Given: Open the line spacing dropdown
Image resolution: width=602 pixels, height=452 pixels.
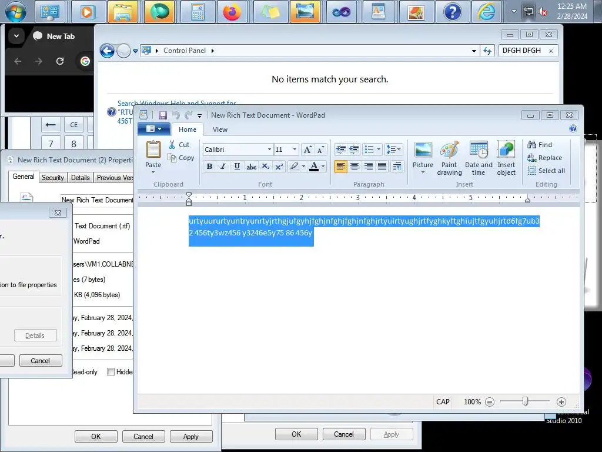Looking at the screenshot, I should (393, 149).
